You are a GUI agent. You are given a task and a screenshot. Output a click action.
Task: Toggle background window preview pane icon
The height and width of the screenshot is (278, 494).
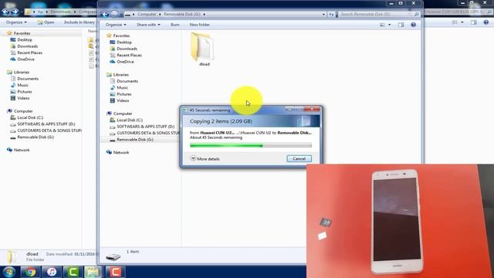tap(473, 22)
